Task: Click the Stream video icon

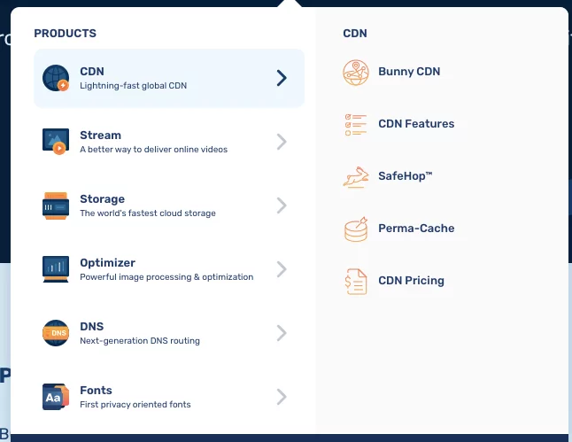Action: point(56,142)
